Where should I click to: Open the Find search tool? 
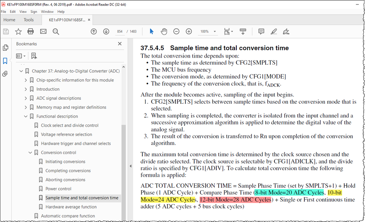(56, 31)
